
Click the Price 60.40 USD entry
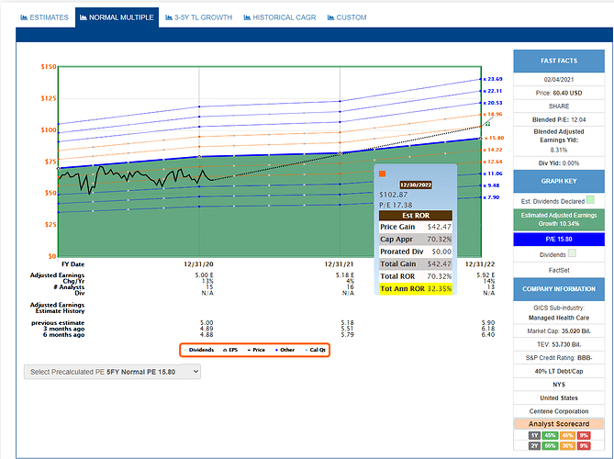pos(559,94)
